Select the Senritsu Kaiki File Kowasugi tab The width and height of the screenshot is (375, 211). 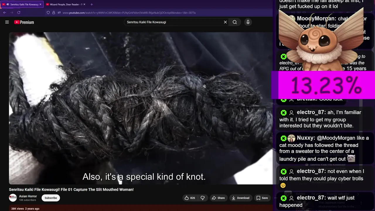click(x=22, y=4)
